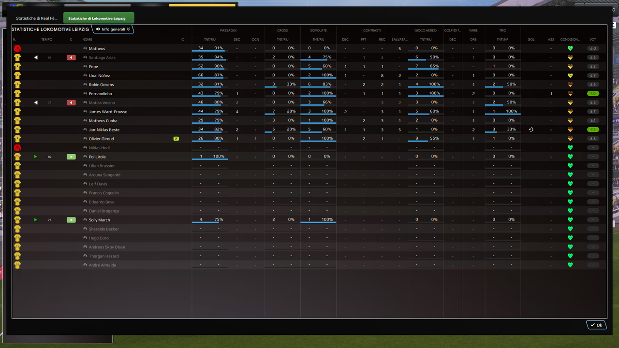Open the Info generali view dropdown
The height and width of the screenshot is (348, 619).
click(x=113, y=29)
